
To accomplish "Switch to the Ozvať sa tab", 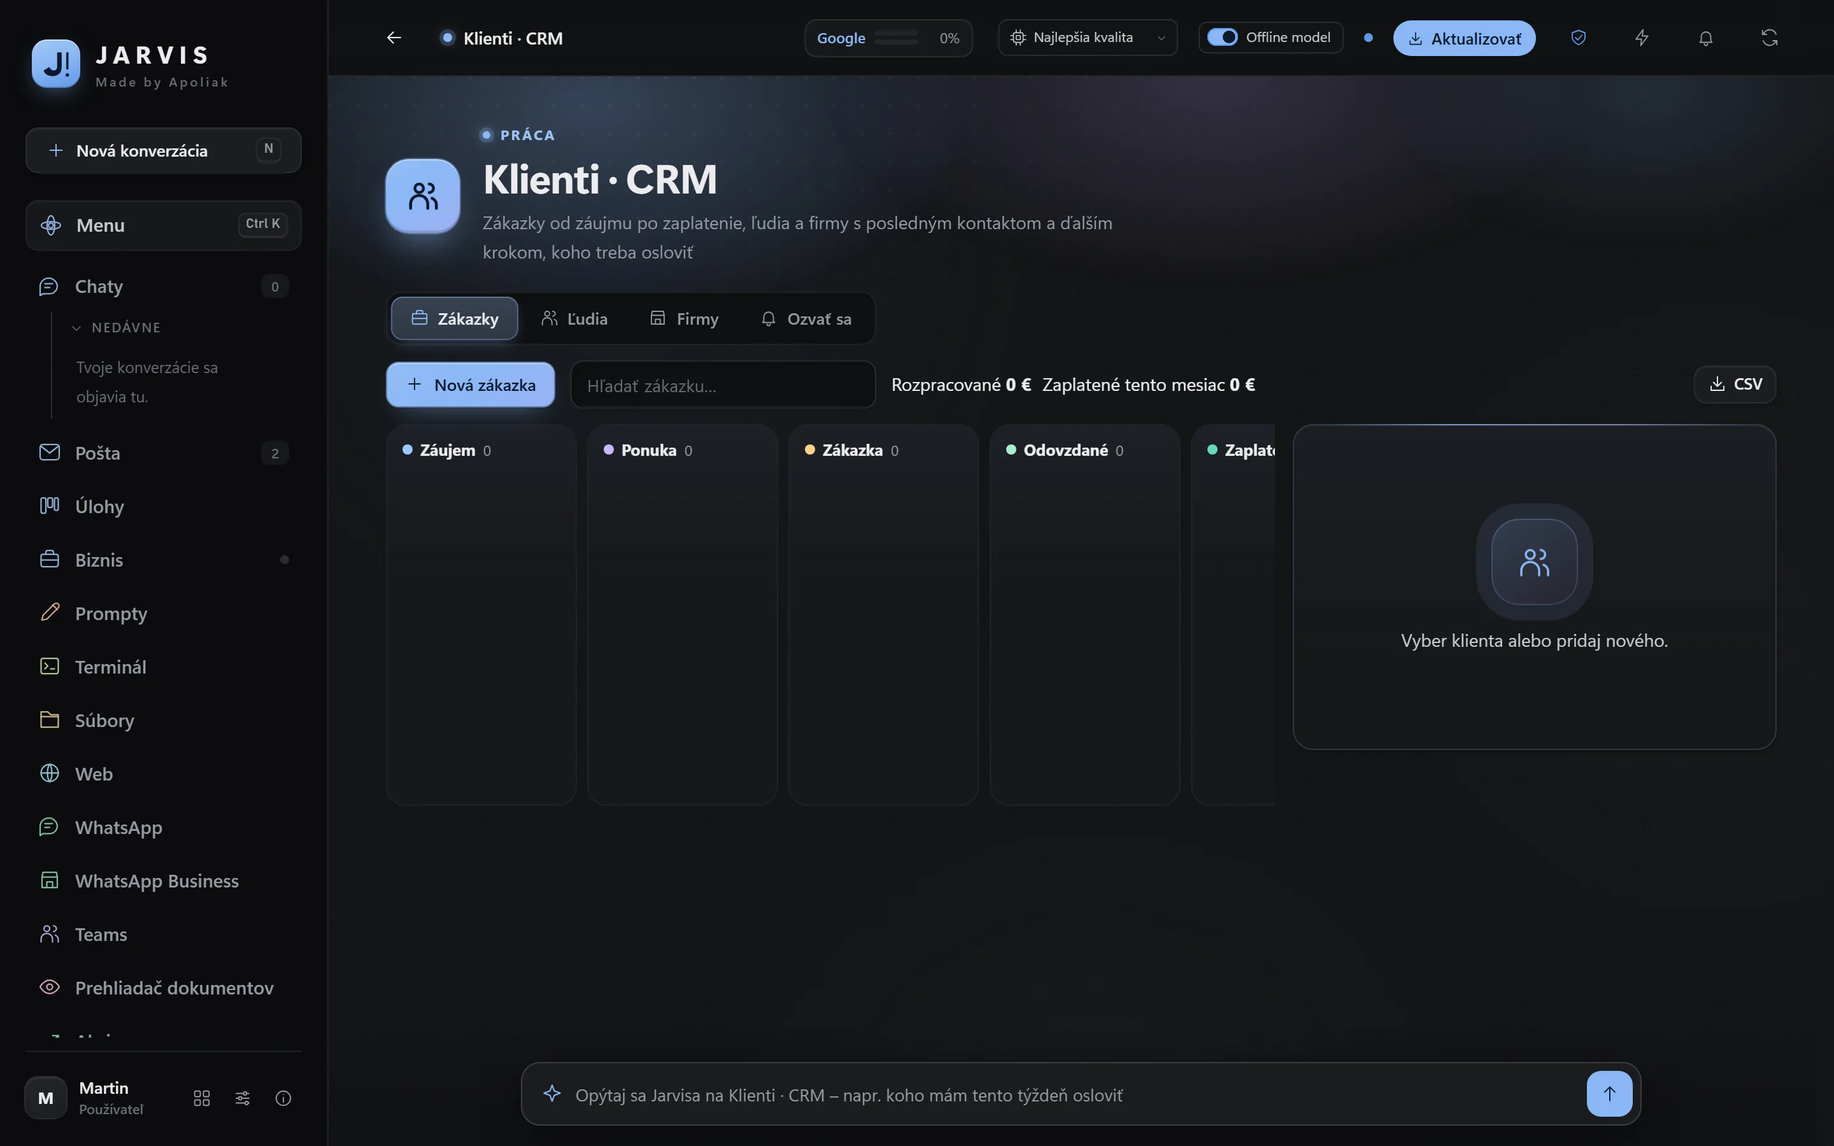I will pyautogui.click(x=806, y=318).
